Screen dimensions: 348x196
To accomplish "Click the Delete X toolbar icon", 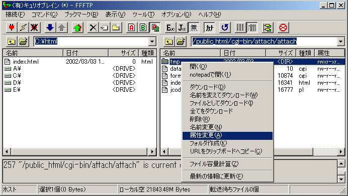I will click(x=93, y=28).
